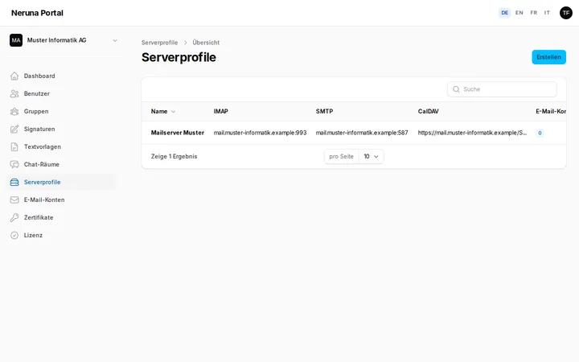
Task: Click the Zertifikate key icon
Action: pyautogui.click(x=14, y=218)
